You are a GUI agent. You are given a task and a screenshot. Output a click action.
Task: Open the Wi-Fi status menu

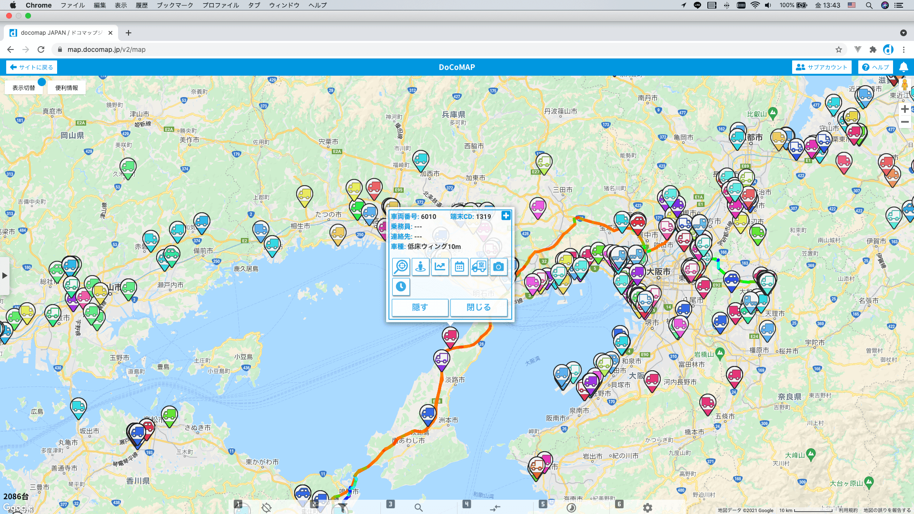(755, 5)
